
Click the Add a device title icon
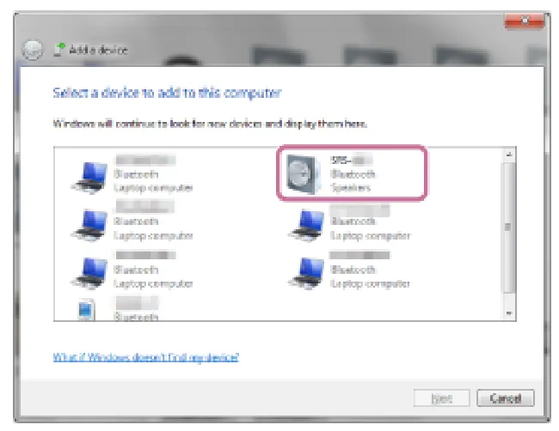pos(59,50)
